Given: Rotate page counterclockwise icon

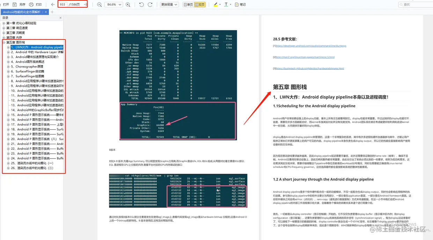Looking at the screenshot, I should pos(141,5).
